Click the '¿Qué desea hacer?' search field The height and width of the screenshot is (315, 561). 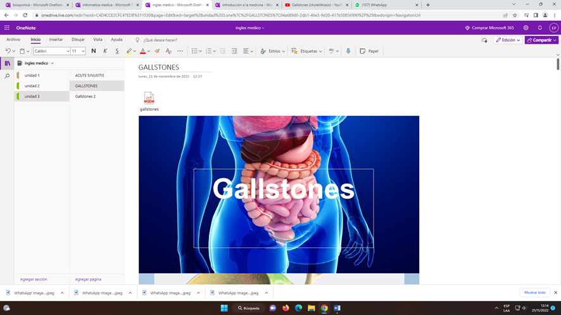click(160, 40)
